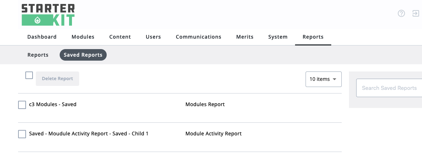Open the Users menu
Image resolution: width=422 pixels, height=161 pixels.
click(x=153, y=37)
